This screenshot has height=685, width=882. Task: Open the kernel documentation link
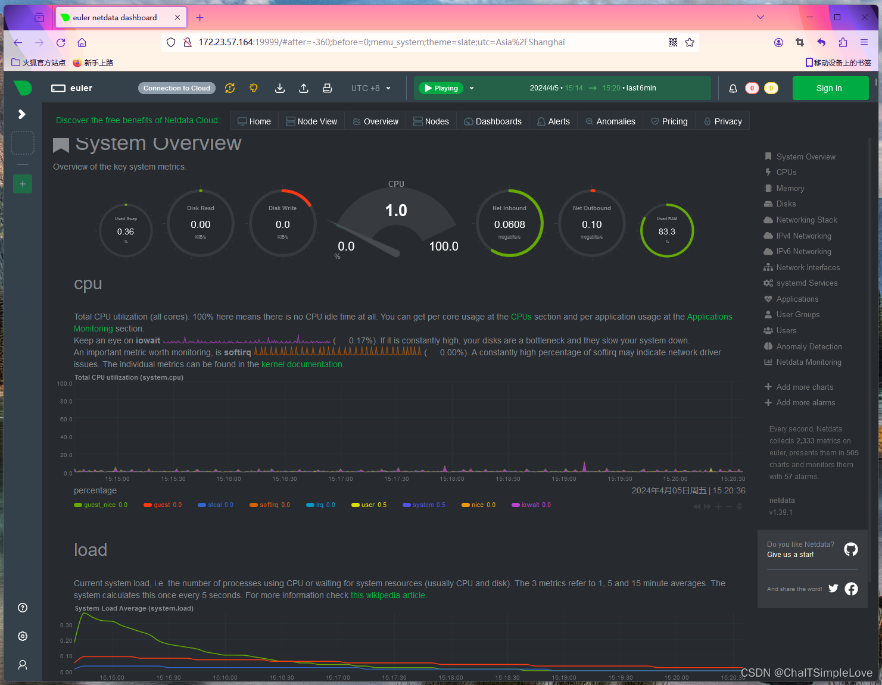tap(302, 365)
